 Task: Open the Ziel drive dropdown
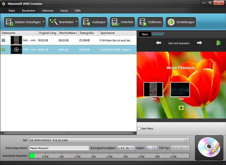click(187, 140)
